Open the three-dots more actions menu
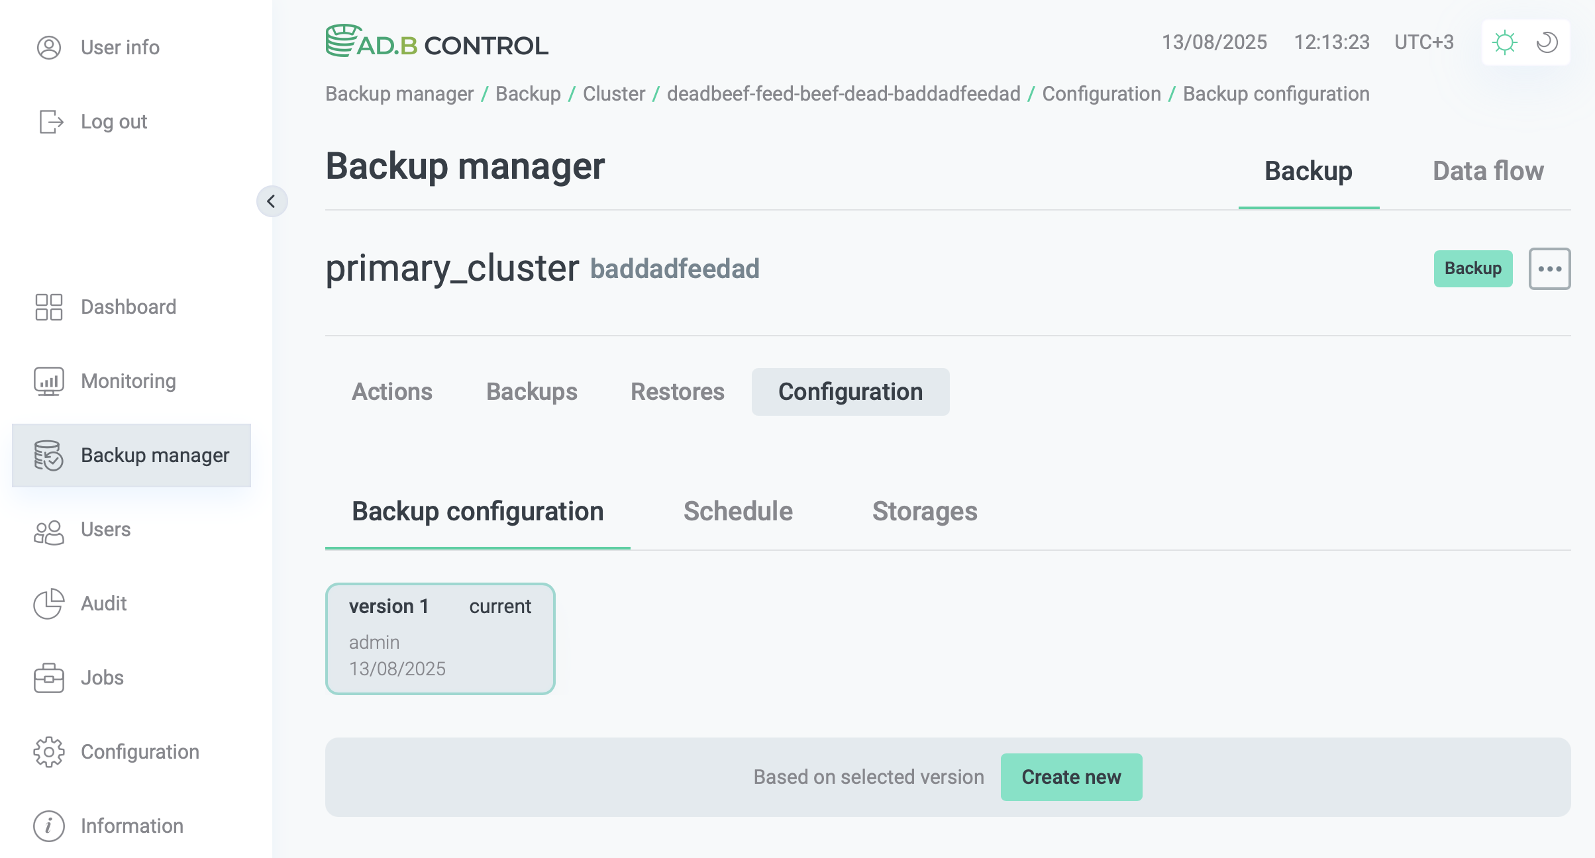The image size is (1595, 858). (1549, 269)
